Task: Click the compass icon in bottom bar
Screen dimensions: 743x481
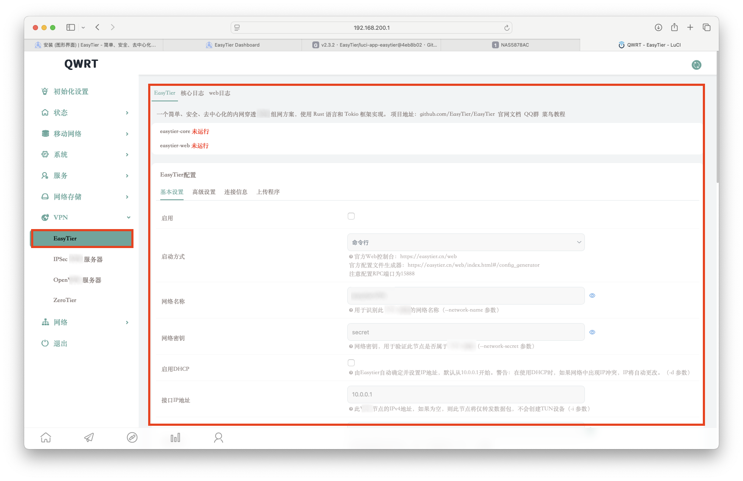Action: point(132,438)
